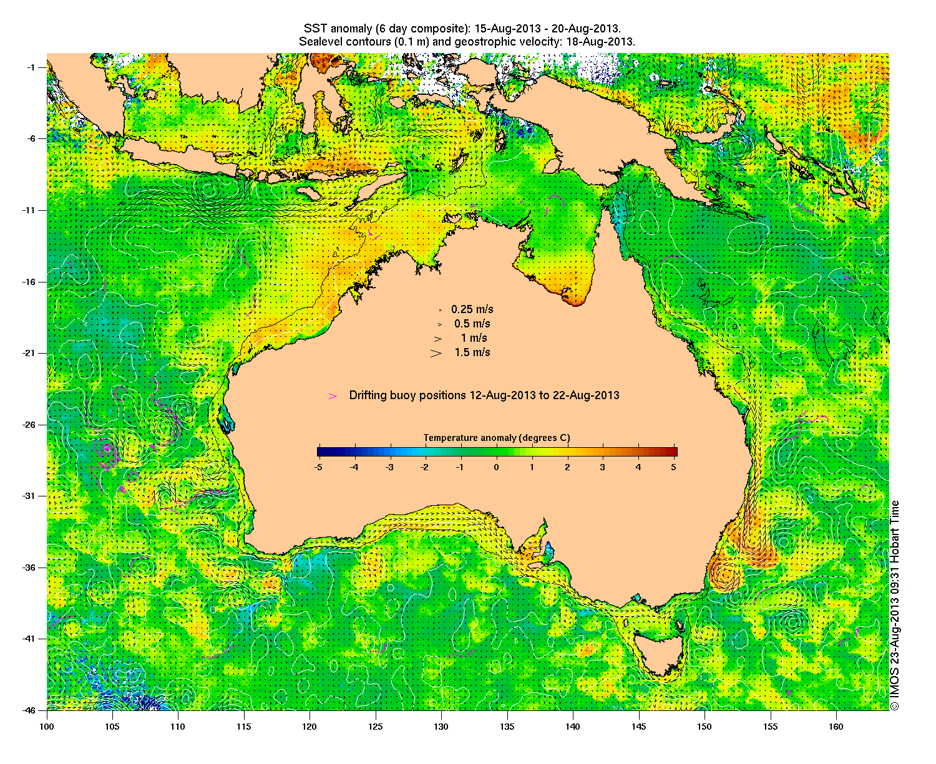Click the 1.5 m/s velocity legend arrow
Viewport: 936px width, 764px height.
tap(437, 353)
